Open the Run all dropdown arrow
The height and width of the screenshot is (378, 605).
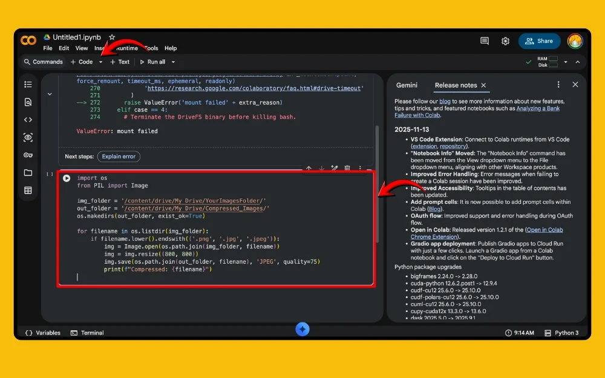pos(172,61)
